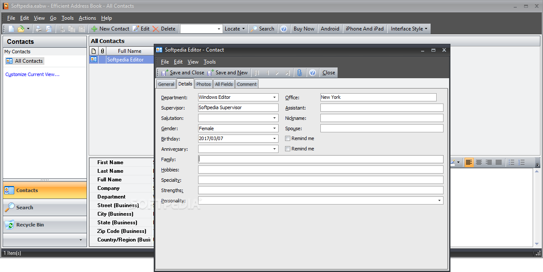This screenshot has height=272, width=543.
Task: Click the Paste clipboard icon in main toolbar
Action: pos(81,29)
